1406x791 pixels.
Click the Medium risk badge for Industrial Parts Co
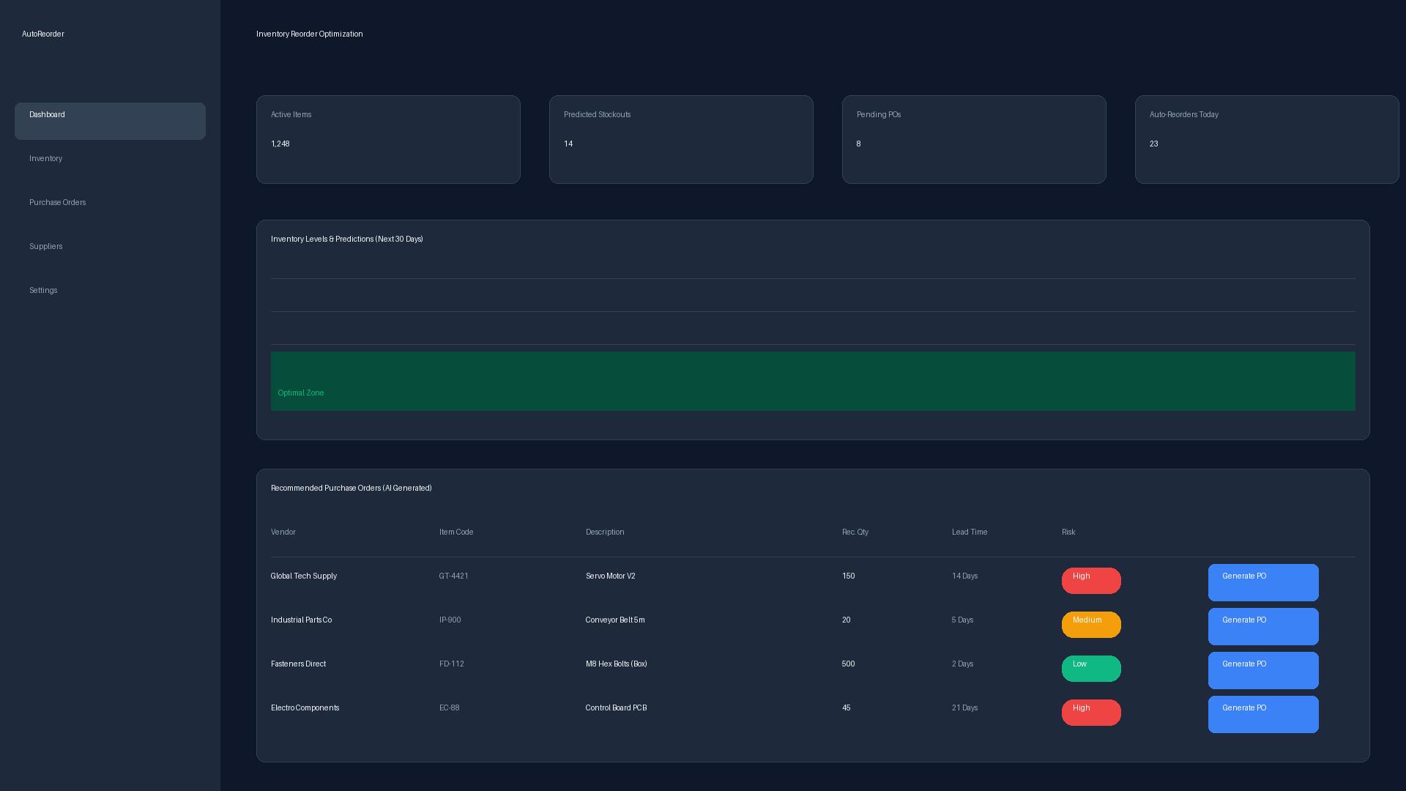pos(1090,624)
